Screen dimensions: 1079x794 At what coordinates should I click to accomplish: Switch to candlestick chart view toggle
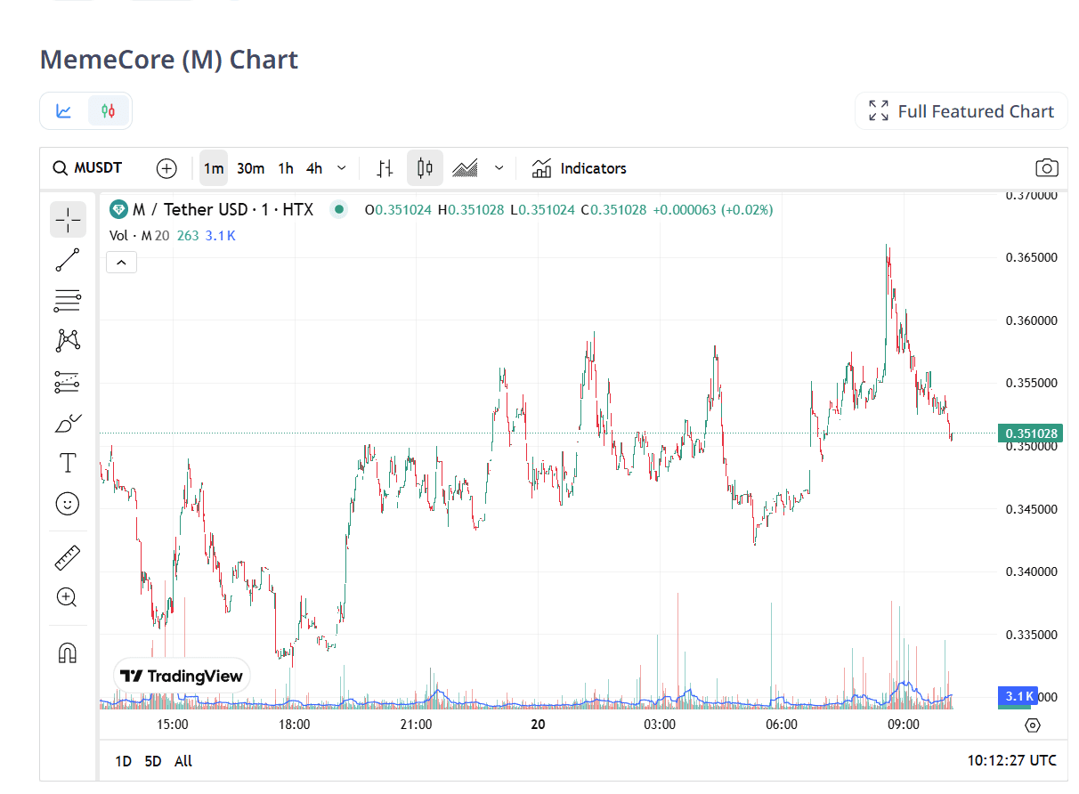(x=109, y=111)
